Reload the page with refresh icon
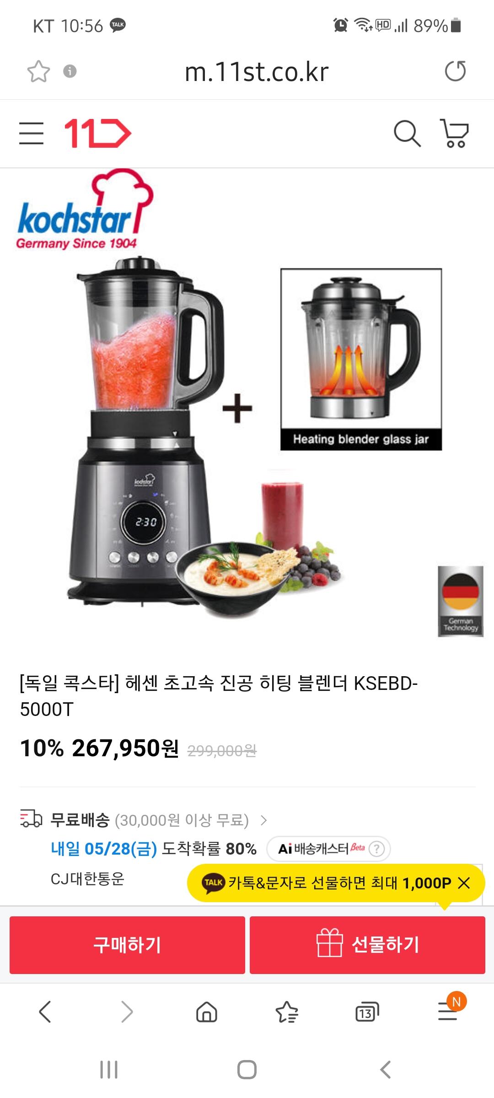 (455, 71)
